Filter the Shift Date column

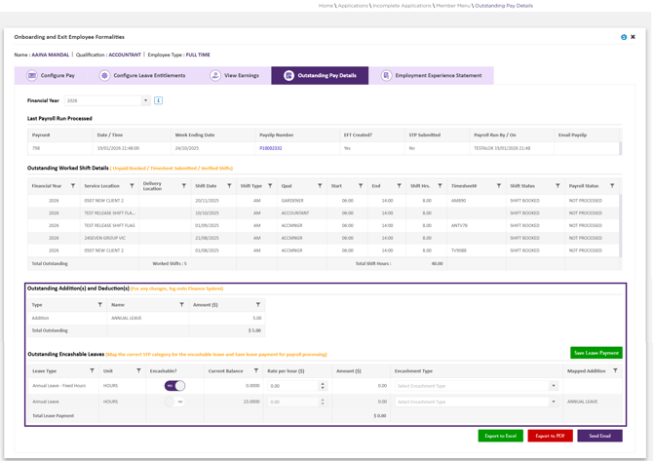pyautogui.click(x=229, y=186)
